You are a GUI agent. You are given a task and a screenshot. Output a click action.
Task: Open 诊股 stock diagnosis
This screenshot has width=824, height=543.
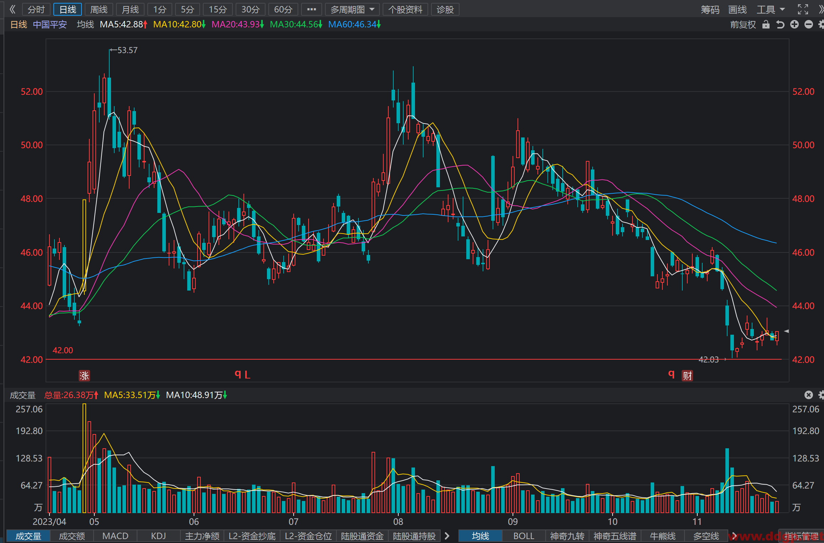445,9
